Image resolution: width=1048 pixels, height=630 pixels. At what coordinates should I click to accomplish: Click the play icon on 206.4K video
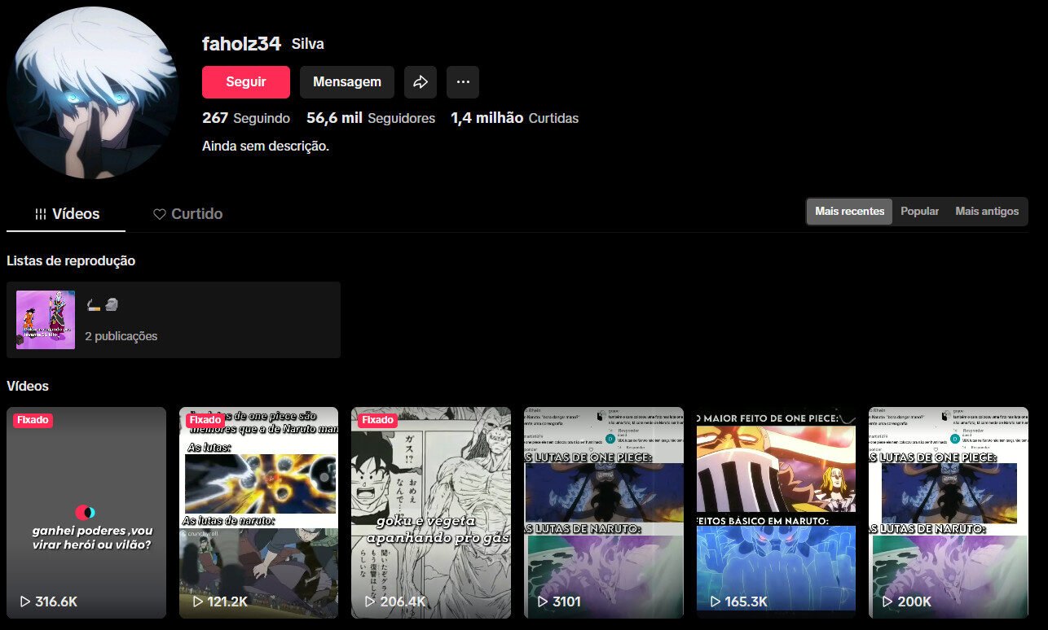(370, 602)
